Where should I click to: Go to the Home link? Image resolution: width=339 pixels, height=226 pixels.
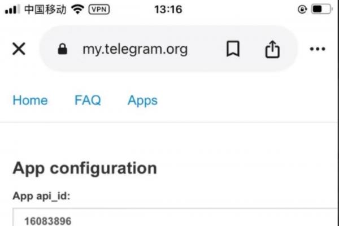[x=30, y=101]
